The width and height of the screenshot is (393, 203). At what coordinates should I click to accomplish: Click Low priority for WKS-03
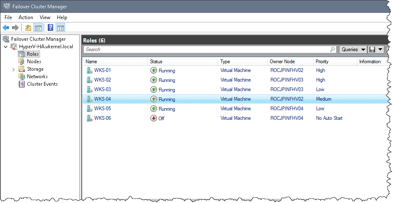coord(320,89)
